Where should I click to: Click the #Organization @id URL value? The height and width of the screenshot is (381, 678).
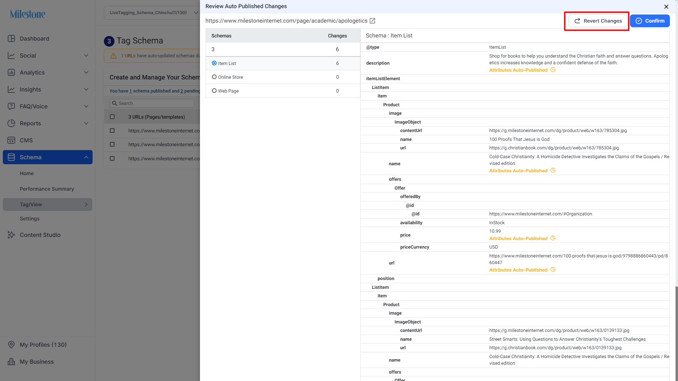(541, 214)
